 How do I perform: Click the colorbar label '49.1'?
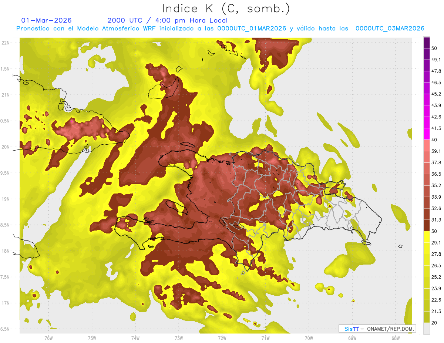436,60
